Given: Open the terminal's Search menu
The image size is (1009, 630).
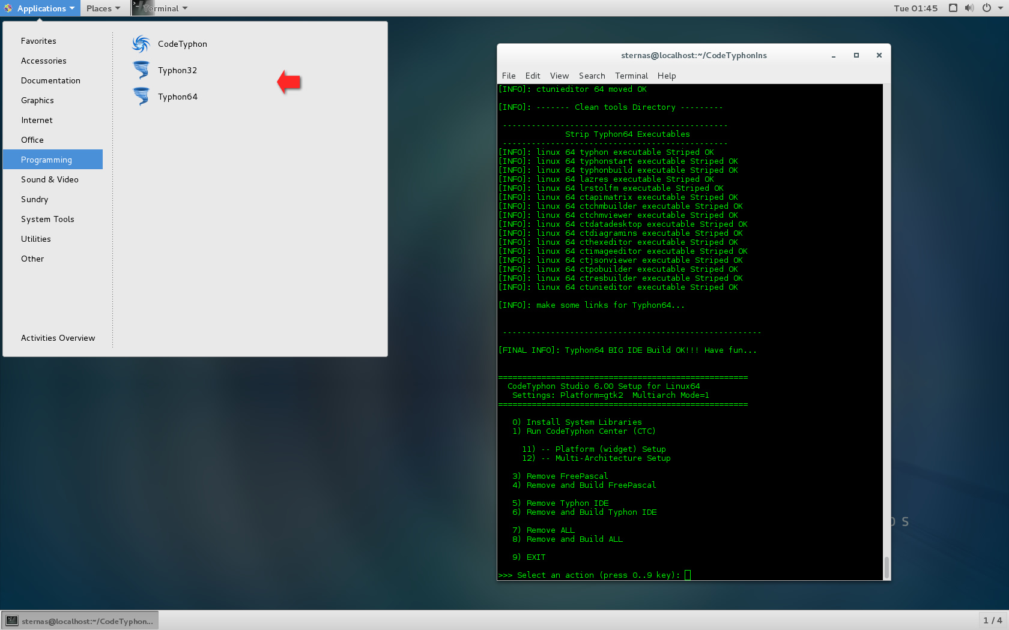Looking at the screenshot, I should [x=592, y=76].
